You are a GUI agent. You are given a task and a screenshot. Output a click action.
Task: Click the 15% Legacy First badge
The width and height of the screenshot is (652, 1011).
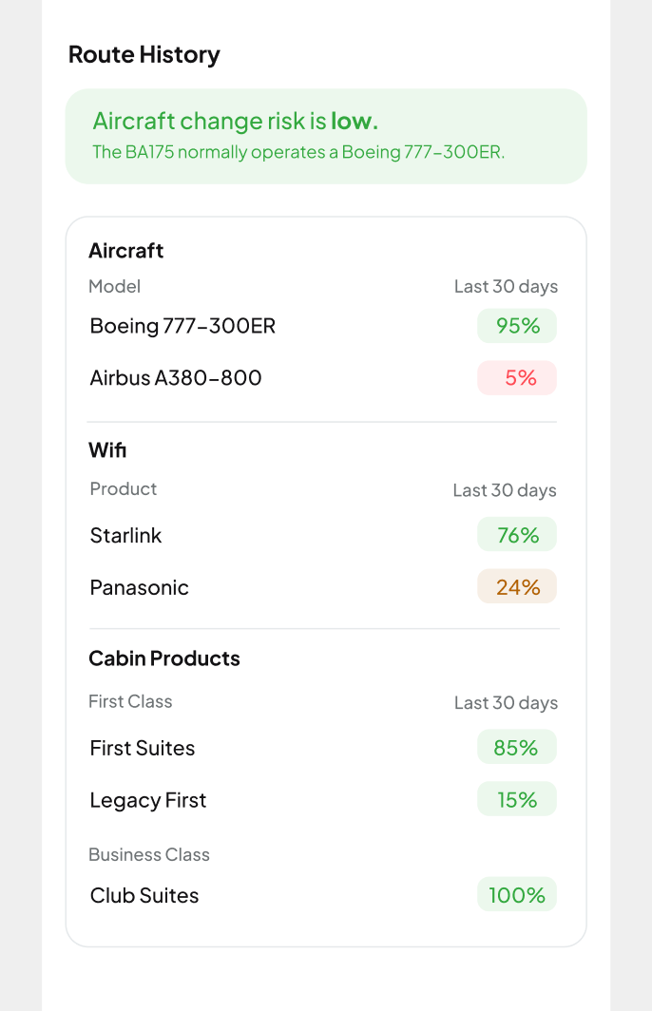coord(517,799)
